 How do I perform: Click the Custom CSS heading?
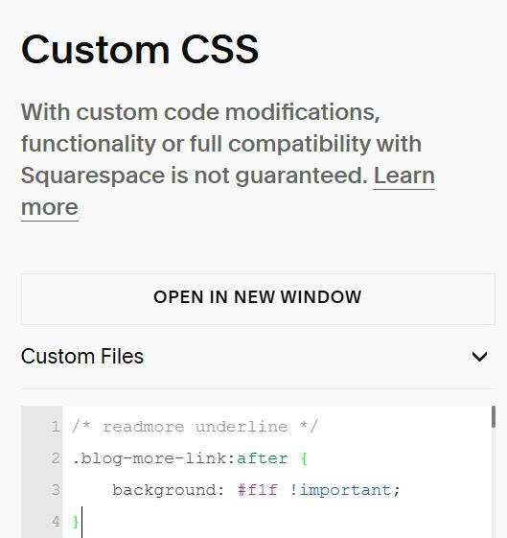[140, 49]
